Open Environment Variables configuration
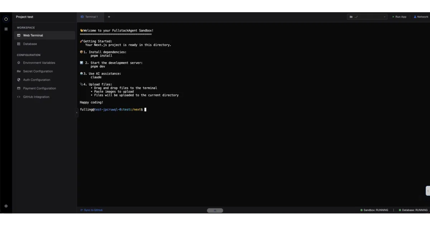 (x=45, y=63)
